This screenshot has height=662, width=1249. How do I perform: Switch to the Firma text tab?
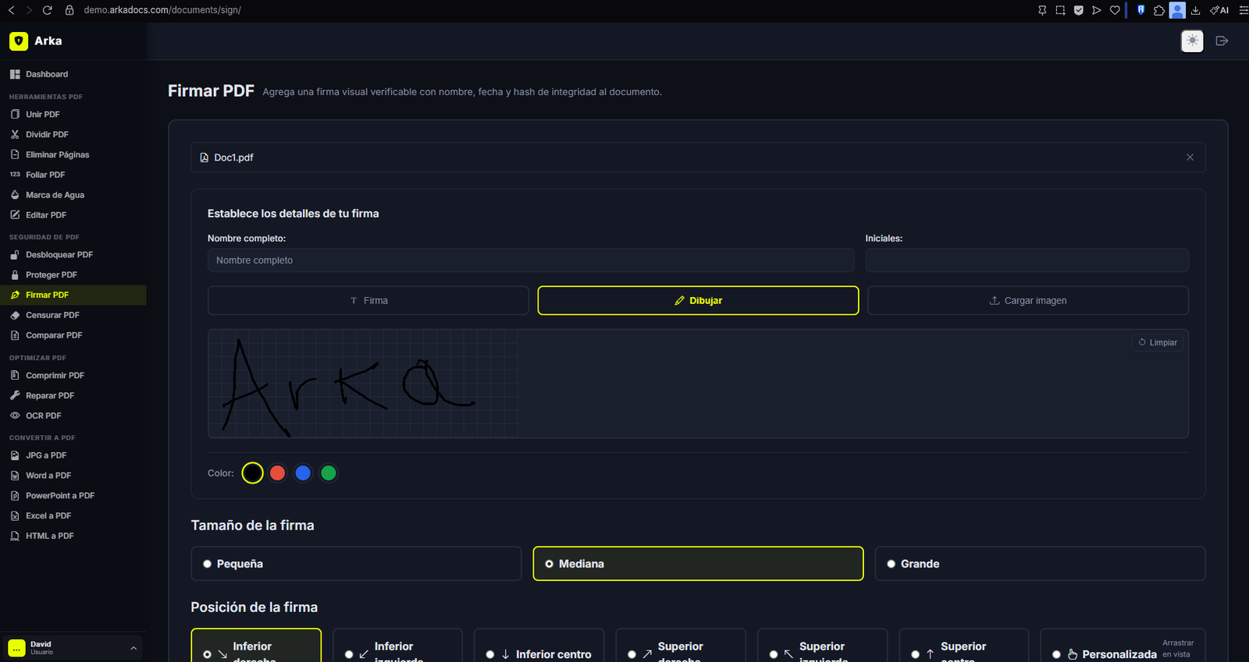click(368, 301)
